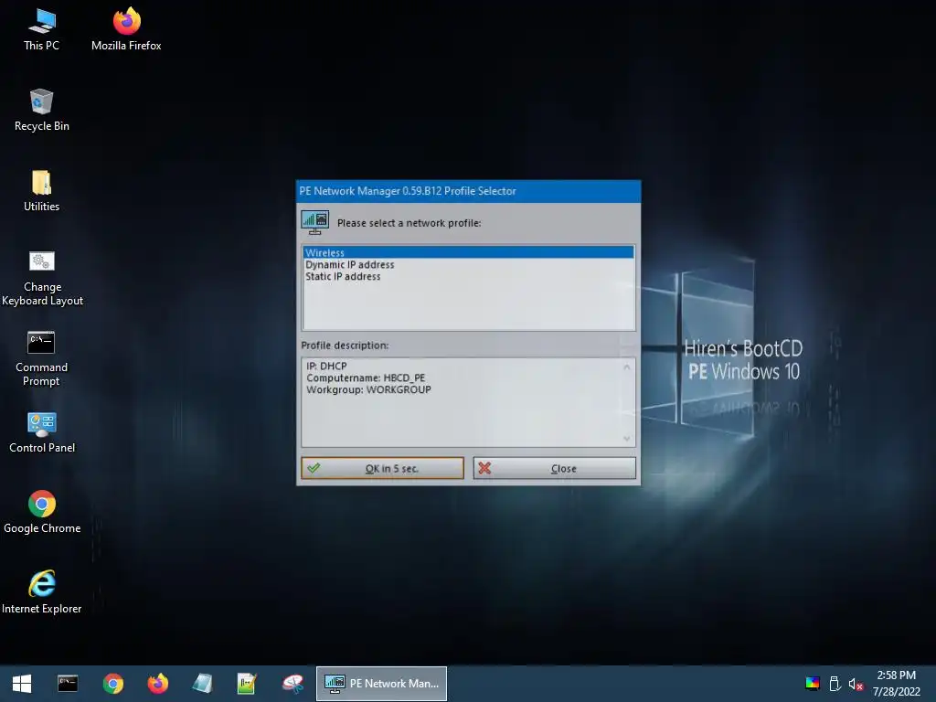Viewport: 936px width, 702px height.
Task: Click the muted volume tray icon
Action: click(x=856, y=684)
